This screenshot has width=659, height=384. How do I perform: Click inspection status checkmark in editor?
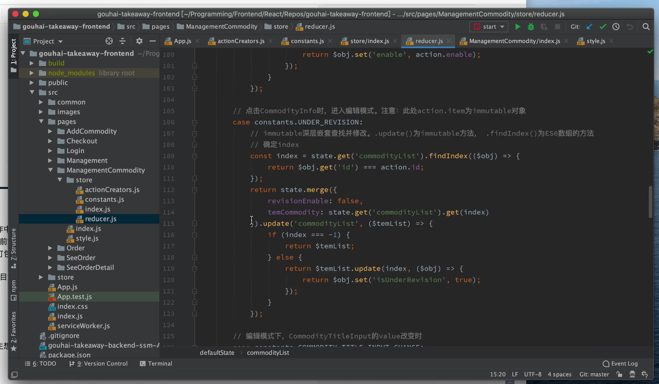click(x=650, y=51)
